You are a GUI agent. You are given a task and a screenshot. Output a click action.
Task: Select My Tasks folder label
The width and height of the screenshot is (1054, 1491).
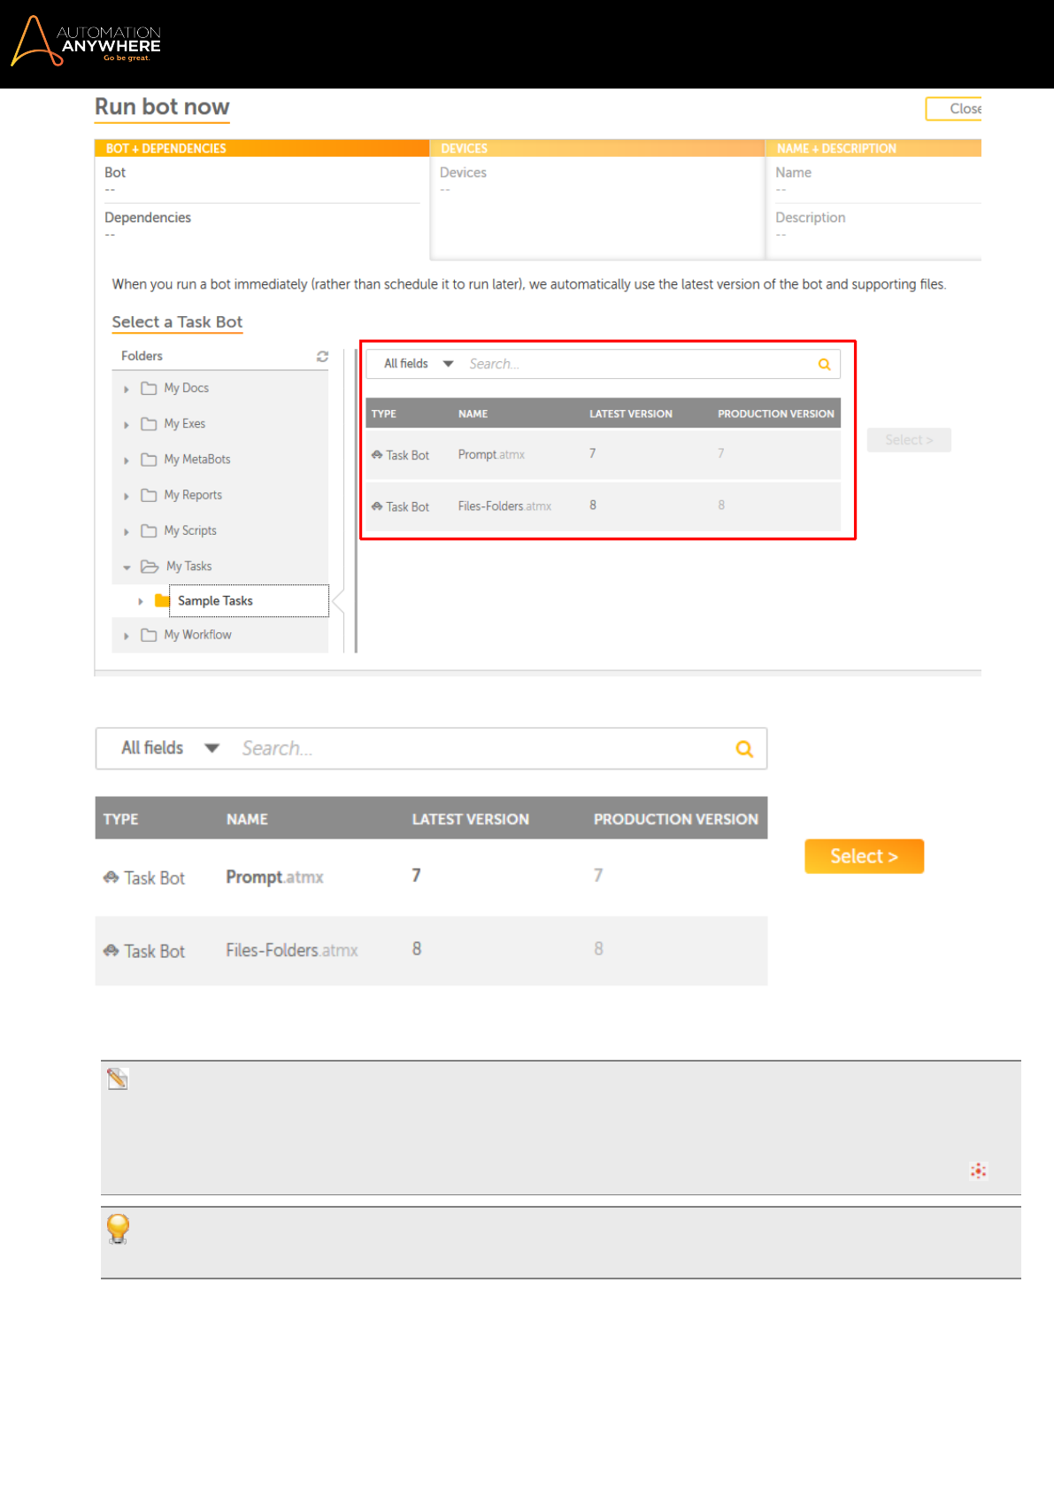pos(188,566)
